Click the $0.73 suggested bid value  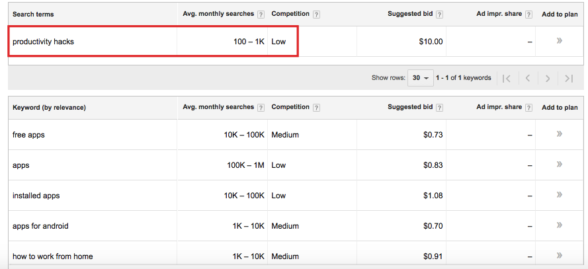point(433,135)
